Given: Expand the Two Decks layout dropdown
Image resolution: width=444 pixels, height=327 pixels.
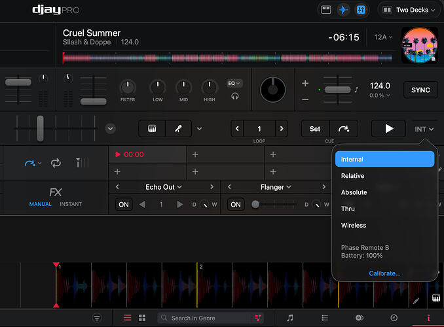Looking at the screenshot, I should 409,10.
